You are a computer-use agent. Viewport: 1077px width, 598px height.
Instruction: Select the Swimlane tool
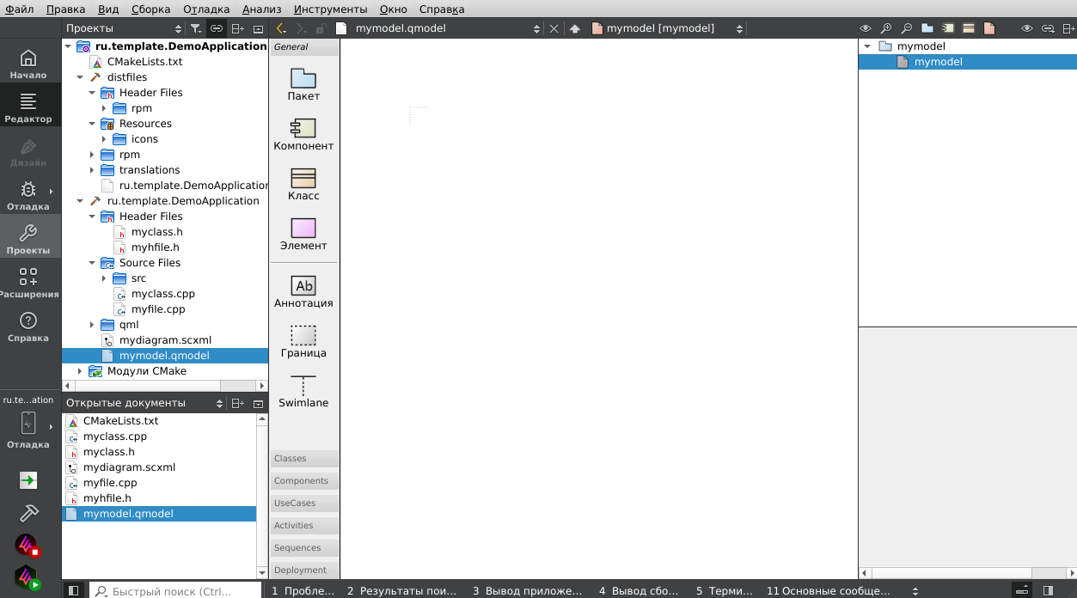tap(303, 391)
